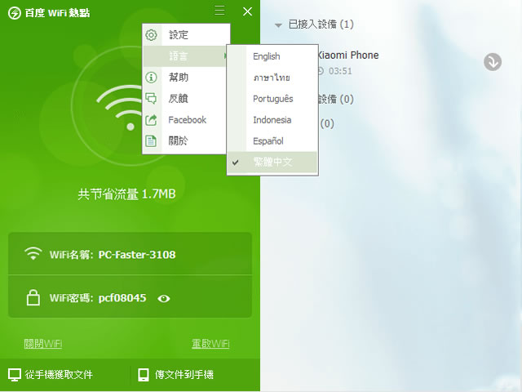The width and height of the screenshot is (522, 392).
Task: Click the 已接入設備 (1) heading
Action: [321, 24]
